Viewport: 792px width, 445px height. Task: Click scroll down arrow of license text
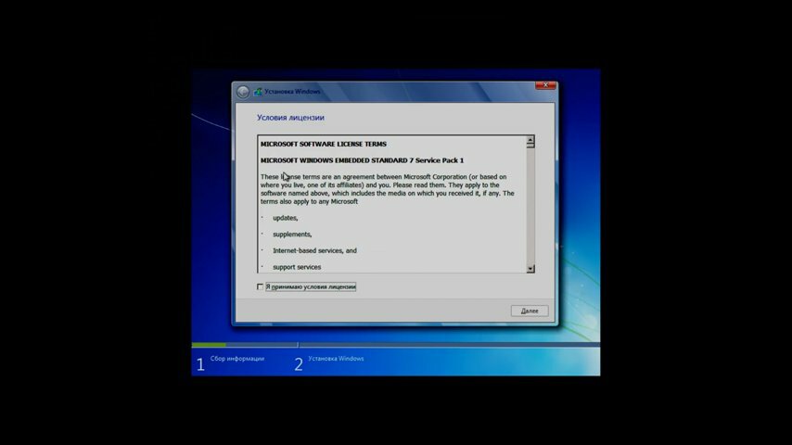click(530, 269)
